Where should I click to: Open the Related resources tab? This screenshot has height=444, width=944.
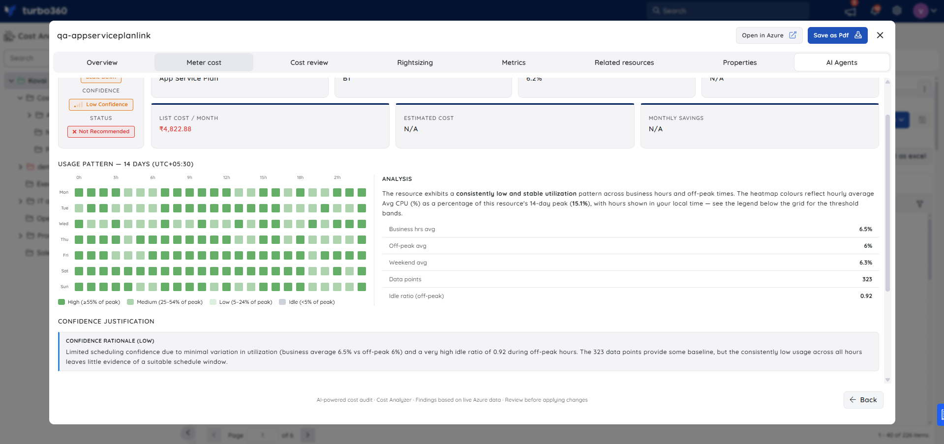coord(624,62)
